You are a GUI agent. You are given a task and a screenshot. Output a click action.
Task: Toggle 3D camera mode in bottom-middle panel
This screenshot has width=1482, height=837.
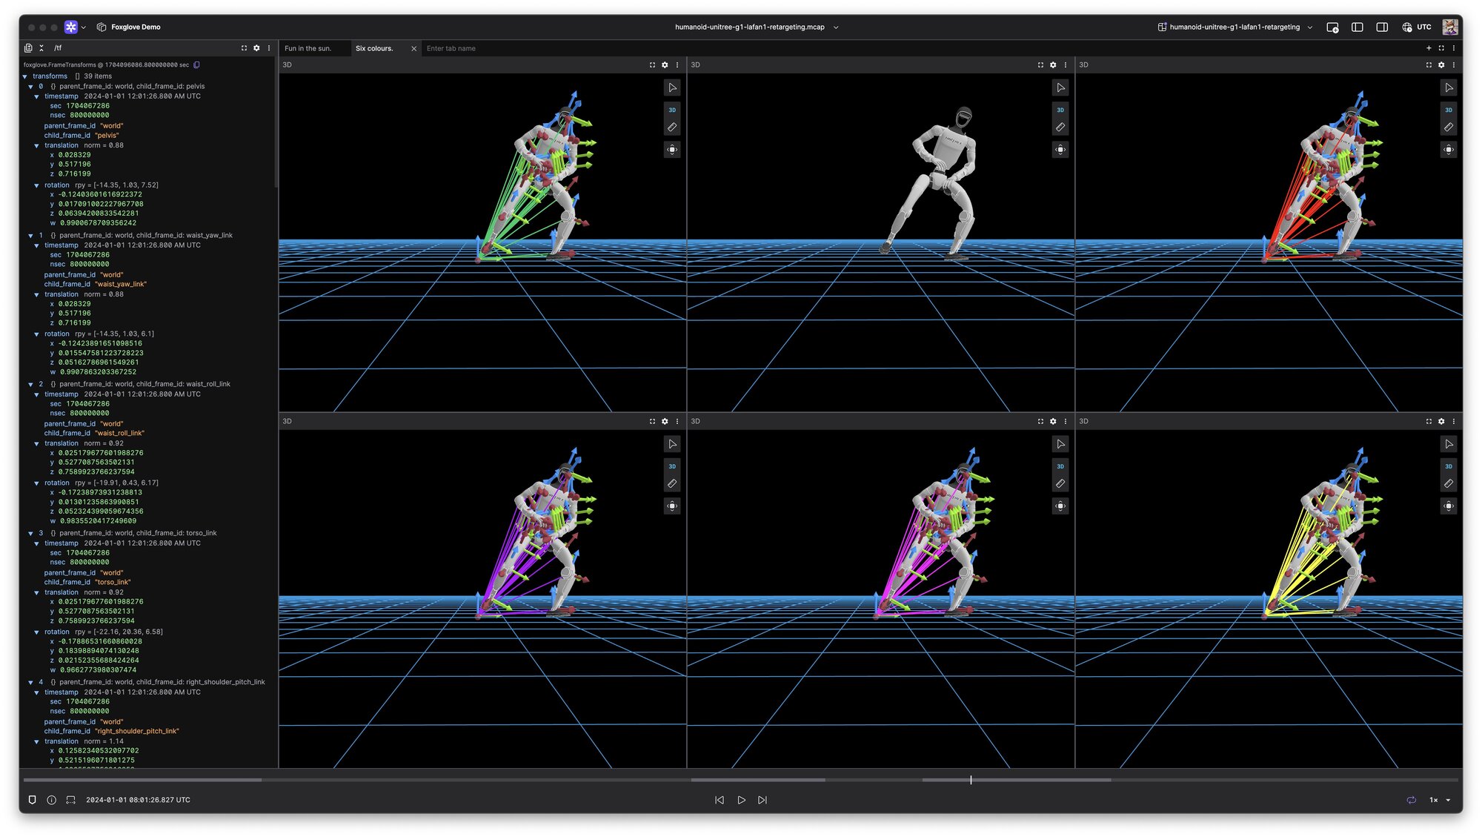click(x=1060, y=466)
